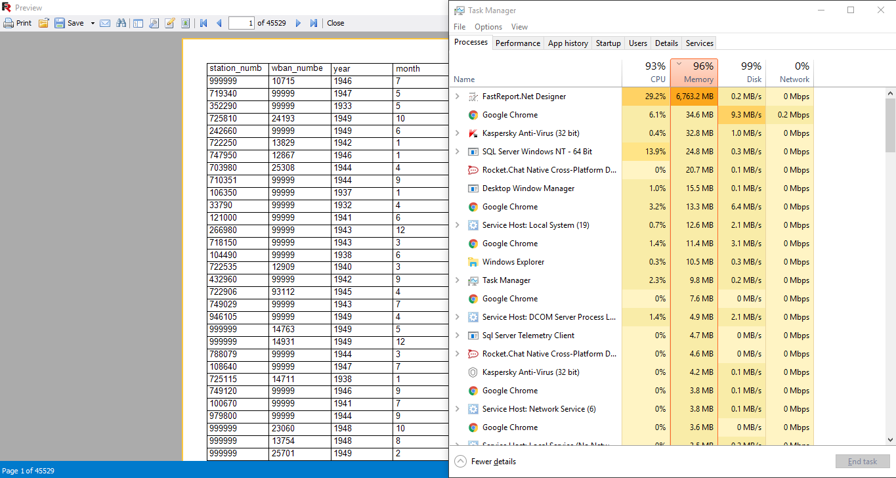Click the Windows Explorer folder icon

tap(473, 262)
